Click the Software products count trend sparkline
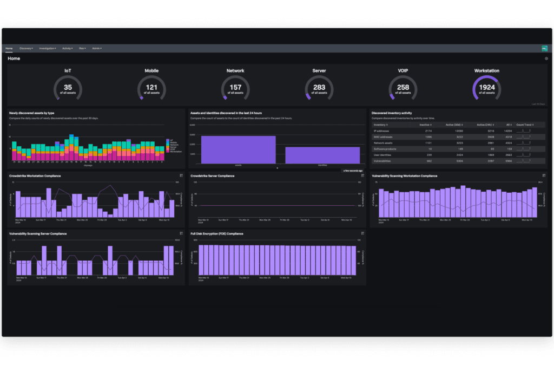 tap(523, 149)
